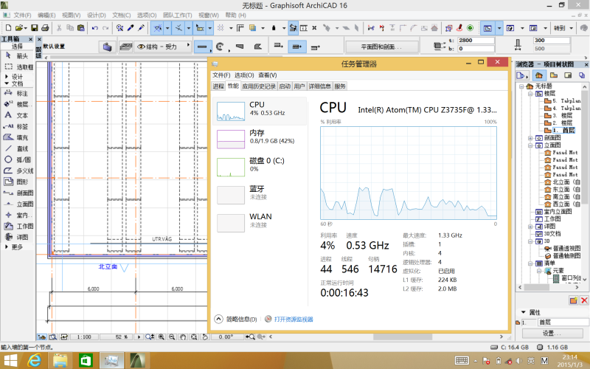The height and width of the screenshot is (369, 590).
Task: Open Internet Explorer from the taskbar
Action: coord(34,360)
